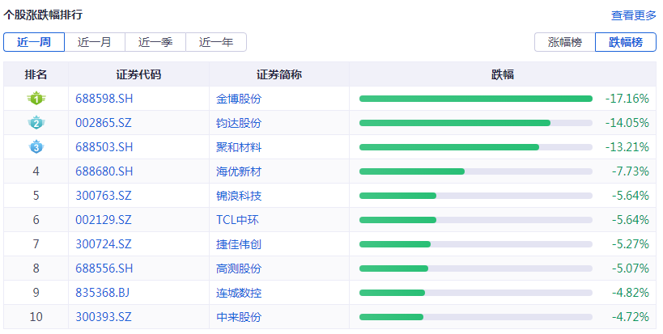The image size is (663, 334).
Task: Click the third place rank medal icon
Action: [36, 147]
